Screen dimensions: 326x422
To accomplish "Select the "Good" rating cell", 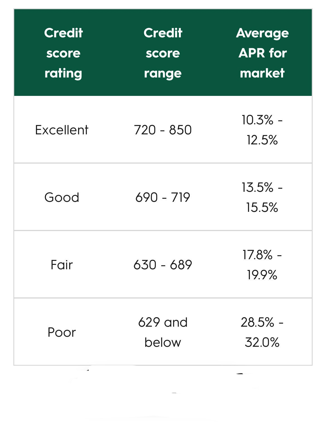I will pyautogui.click(x=62, y=197).
